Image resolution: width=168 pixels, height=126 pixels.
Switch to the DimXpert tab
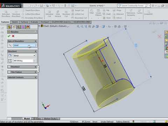point(45,22)
